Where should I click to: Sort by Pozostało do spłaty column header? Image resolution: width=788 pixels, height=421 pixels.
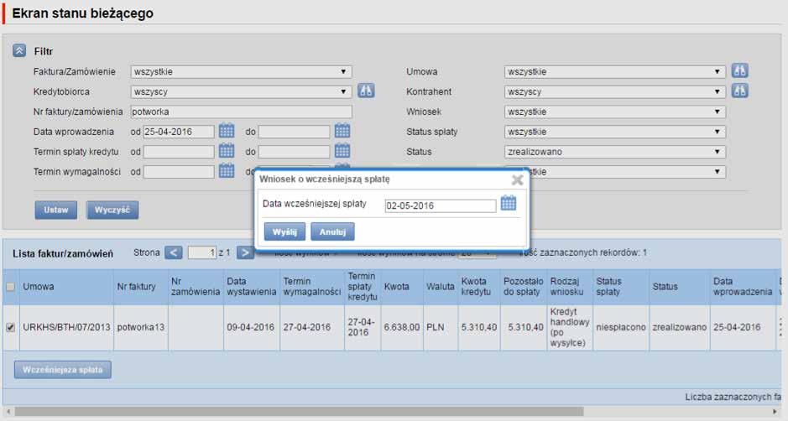[x=523, y=286]
